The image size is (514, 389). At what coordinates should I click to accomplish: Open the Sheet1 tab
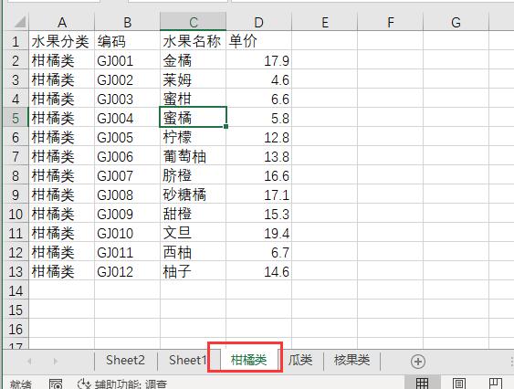[x=187, y=360]
